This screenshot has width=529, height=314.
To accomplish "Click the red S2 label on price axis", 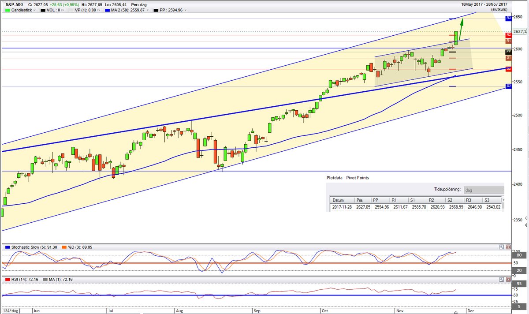I will point(508,69).
